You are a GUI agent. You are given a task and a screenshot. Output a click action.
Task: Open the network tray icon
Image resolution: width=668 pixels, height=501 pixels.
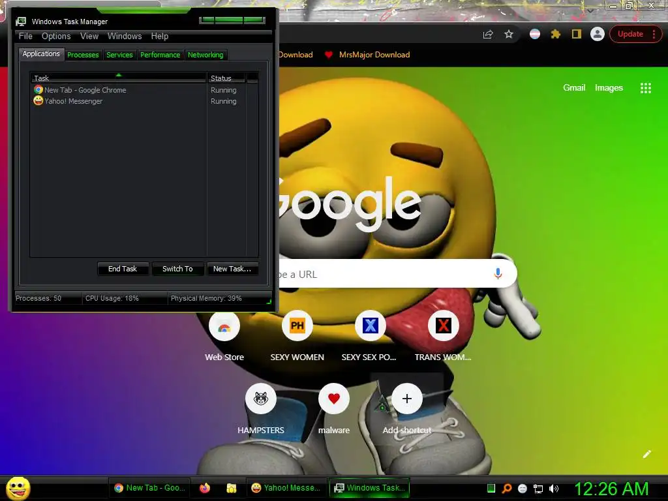[x=538, y=489]
